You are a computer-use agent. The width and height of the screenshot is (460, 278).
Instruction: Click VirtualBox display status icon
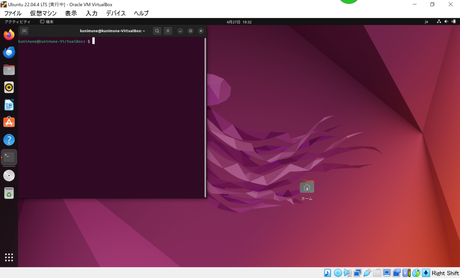387,273
